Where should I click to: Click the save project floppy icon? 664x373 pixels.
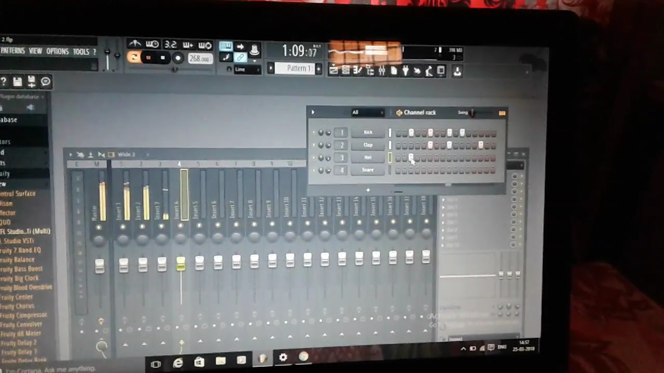18,81
